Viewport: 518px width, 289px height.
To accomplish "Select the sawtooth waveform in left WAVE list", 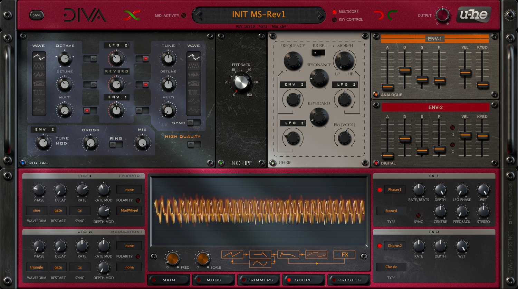I will (x=39, y=57).
